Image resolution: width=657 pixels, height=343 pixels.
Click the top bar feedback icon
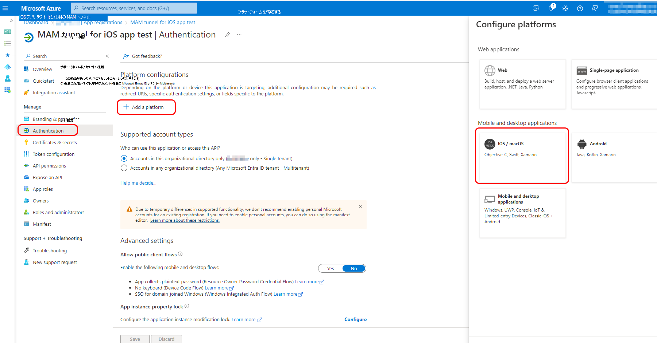pyautogui.click(x=595, y=8)
